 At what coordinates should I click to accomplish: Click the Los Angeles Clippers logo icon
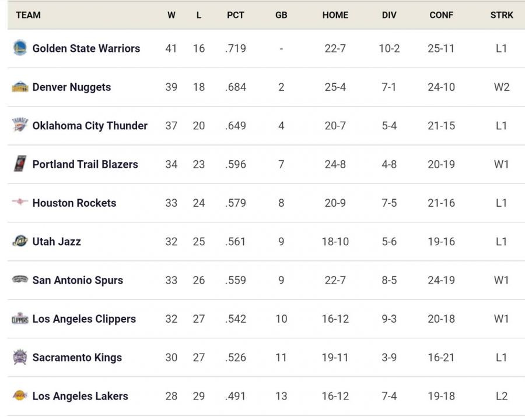coord(20,319)
